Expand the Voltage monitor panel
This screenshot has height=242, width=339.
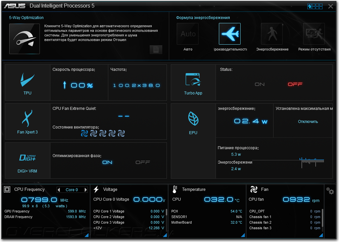pyautogui.click(x=165, y=235)
